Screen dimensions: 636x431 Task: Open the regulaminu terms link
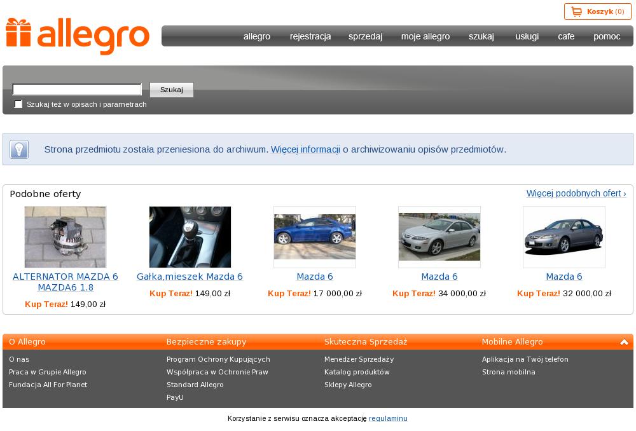(388, 418)
